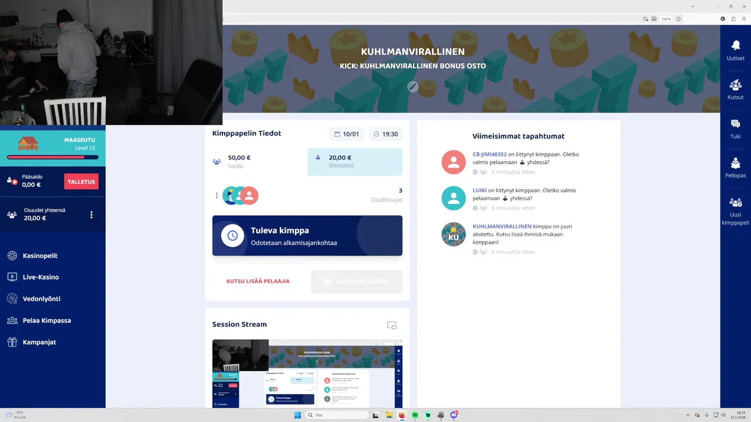Open the browser tab list chevron
The image size is (751, 422).
click(693, 6)
